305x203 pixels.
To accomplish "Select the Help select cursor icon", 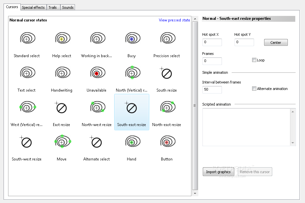I will pyautogui.click(x=63, y=38).
